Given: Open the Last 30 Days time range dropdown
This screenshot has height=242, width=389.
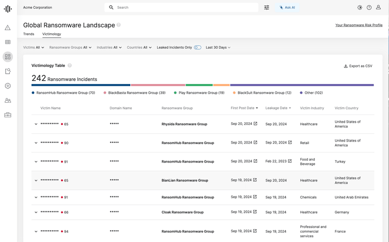Looking at the screenshot, I should (218, 48).
